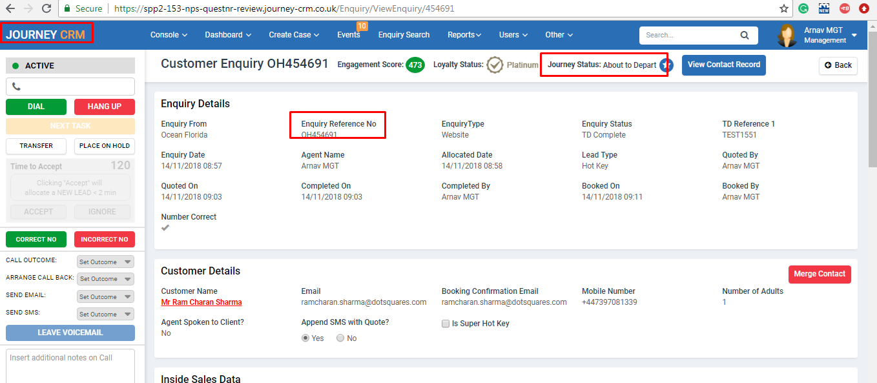Select Yes for Append SMS with Quote
The height and width of the screenshot is (383, 877).
tap(305, 338)
